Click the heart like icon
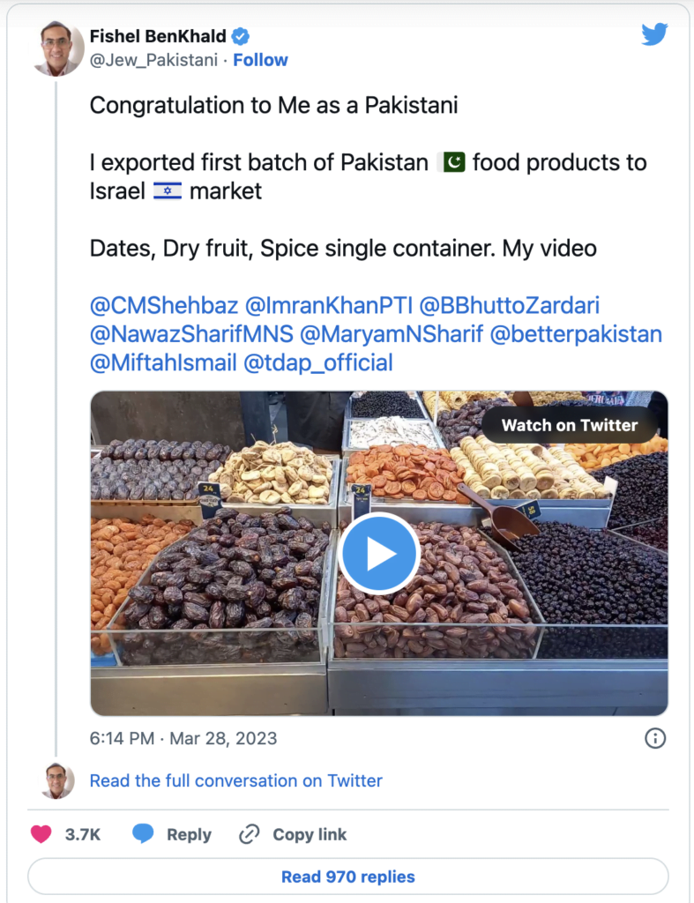Screen dimensions: 694x903 coord(41,834)
